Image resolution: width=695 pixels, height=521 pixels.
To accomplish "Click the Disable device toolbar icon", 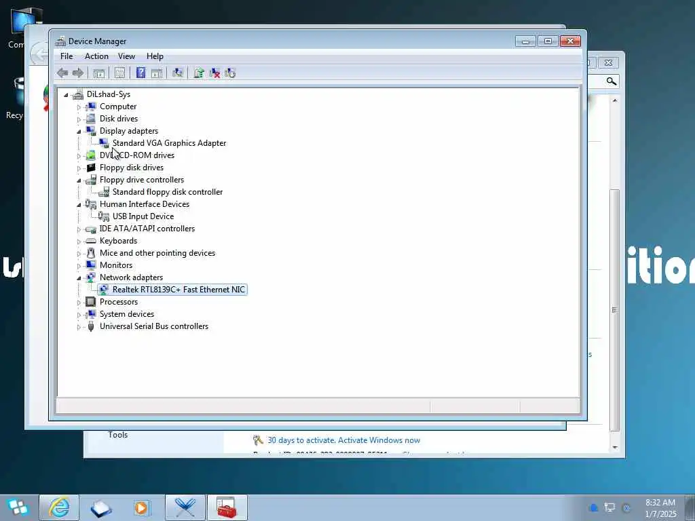I will click(x=230, y=73).
